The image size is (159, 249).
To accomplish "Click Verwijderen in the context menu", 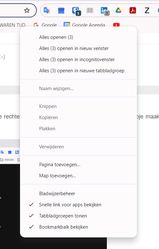I will pyautogui.click(x=78, y=147).
